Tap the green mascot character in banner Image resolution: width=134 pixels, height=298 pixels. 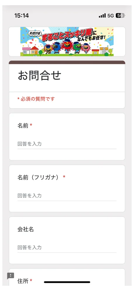[77, 48]
